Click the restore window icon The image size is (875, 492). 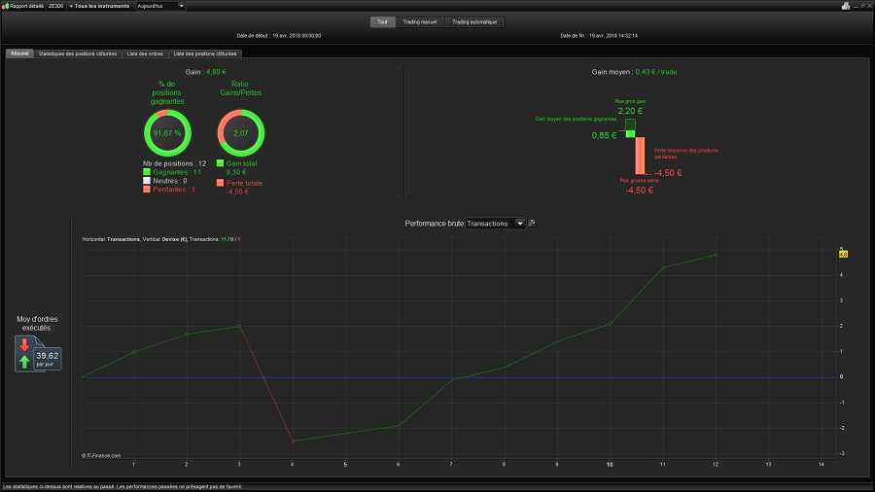click(x=862, y=6)
